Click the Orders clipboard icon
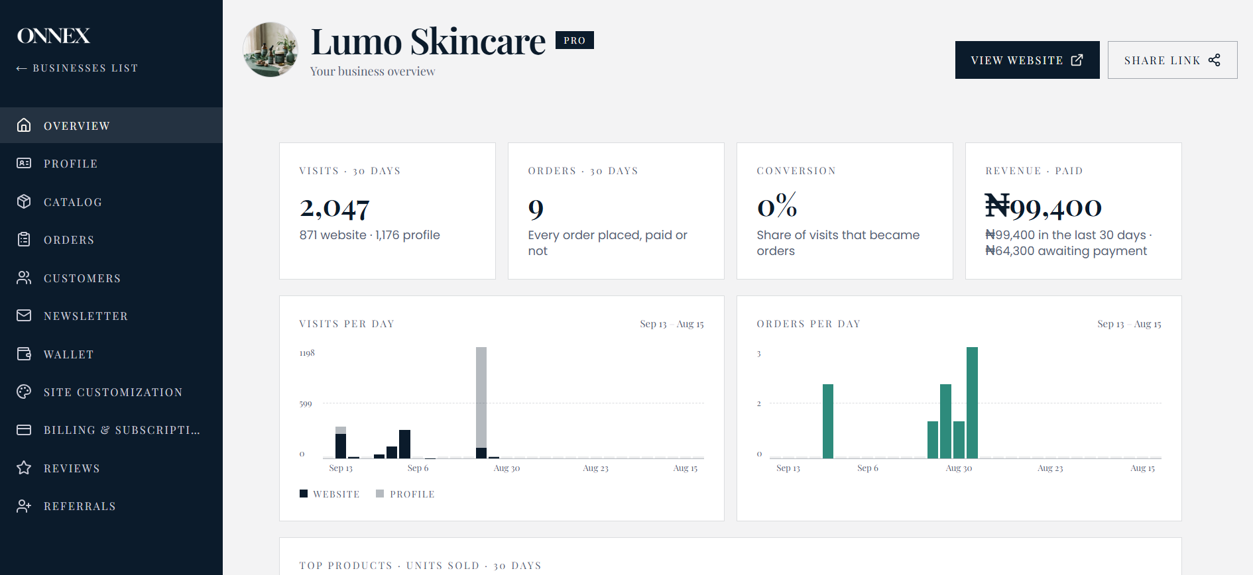This screenshot has height=575, width=1253. click(24, 239)
